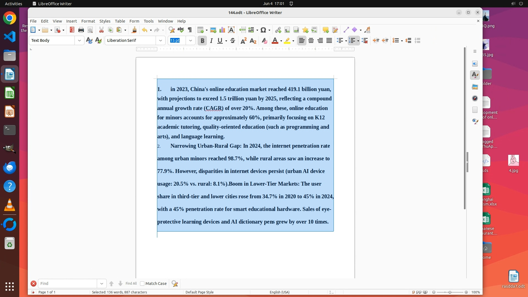Click the zoom slider in status bar
This screenshot has width=528, height=297.
coord(450,292)
